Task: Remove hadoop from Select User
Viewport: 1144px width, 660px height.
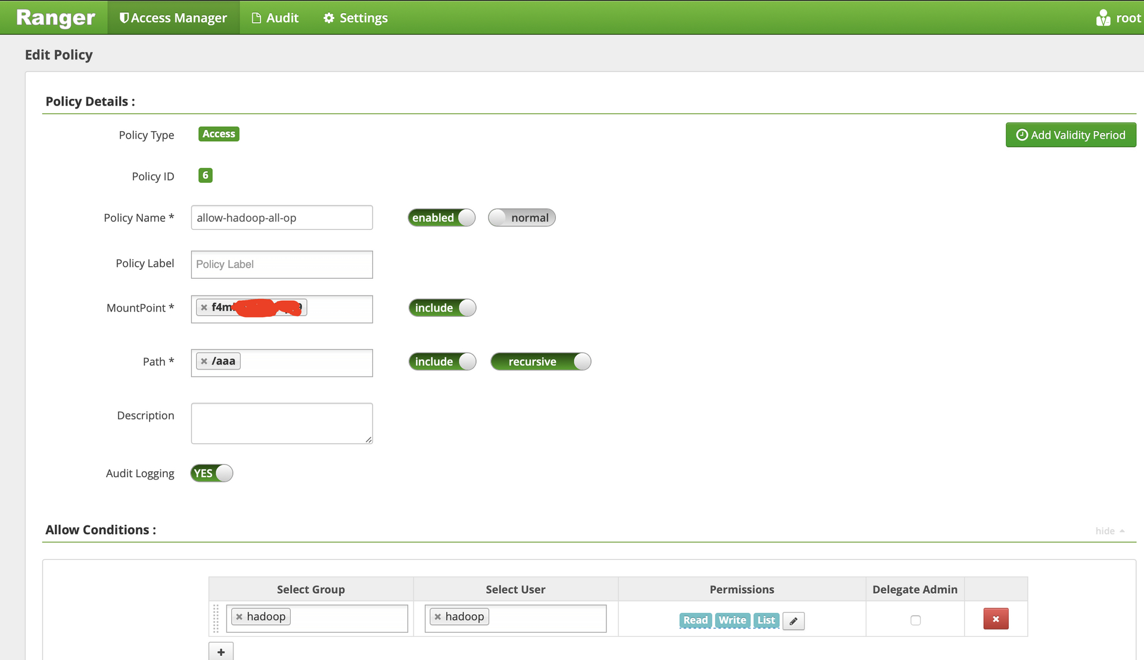Action: pyautogui.click(x=437, y=617)
